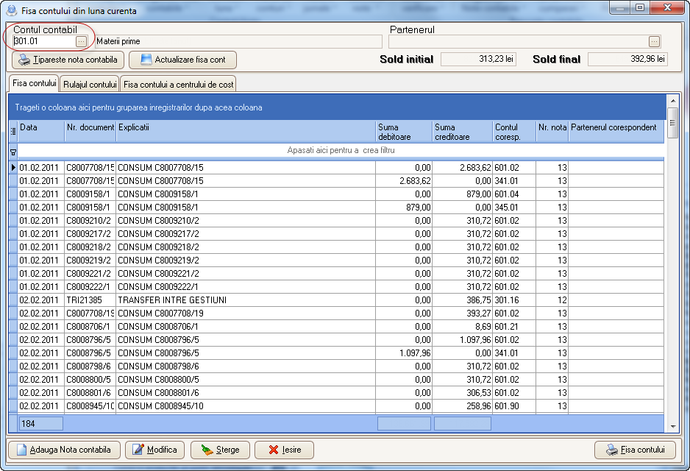Click the Modifica button label
The height and width of the screenshot is (471, 690).
(162, 450)
